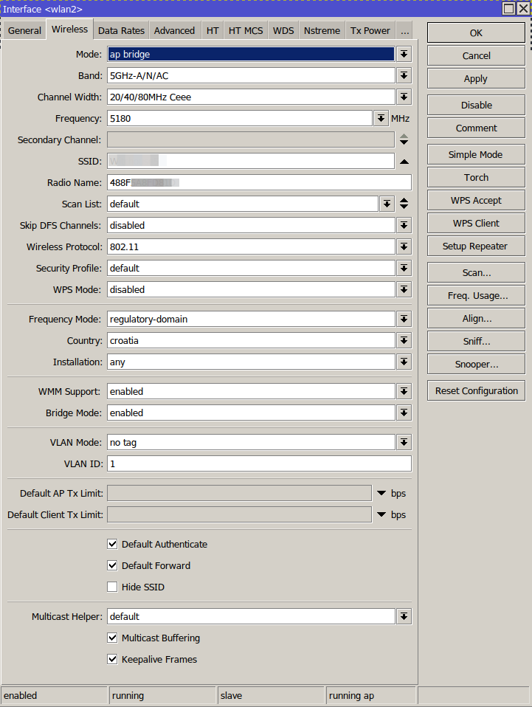Switch to the WDS tab
This screenshot has width=532, height=707.
tap(283, 31)
